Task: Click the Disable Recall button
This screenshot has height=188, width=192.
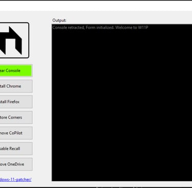Action: [16, 148]
